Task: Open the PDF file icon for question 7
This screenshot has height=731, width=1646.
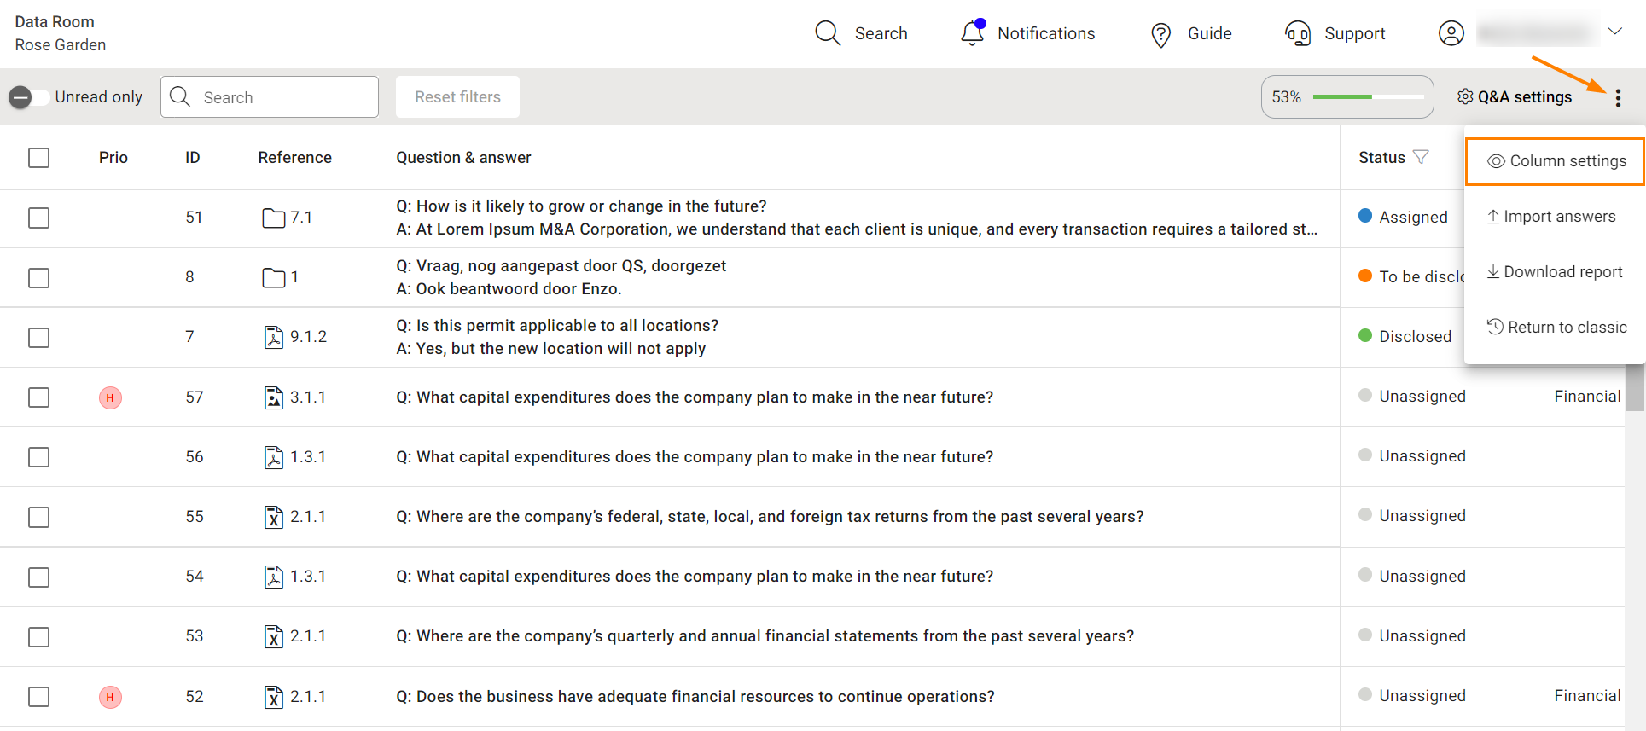Action: 273,338
